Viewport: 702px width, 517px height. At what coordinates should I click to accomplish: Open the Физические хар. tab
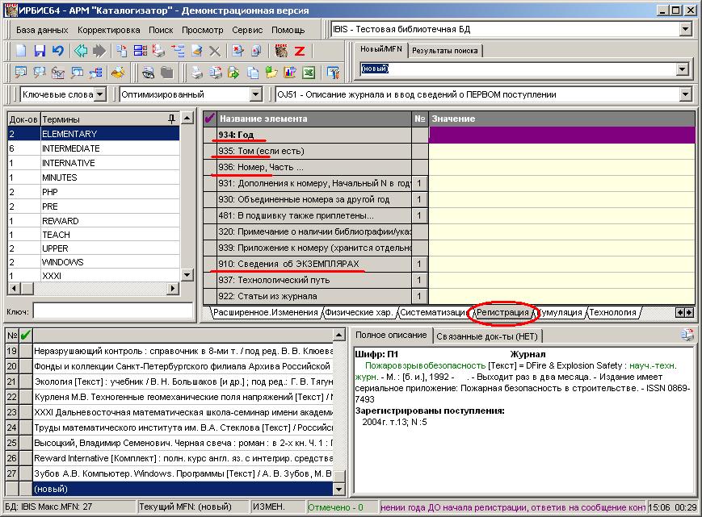[x=359, y=312]
